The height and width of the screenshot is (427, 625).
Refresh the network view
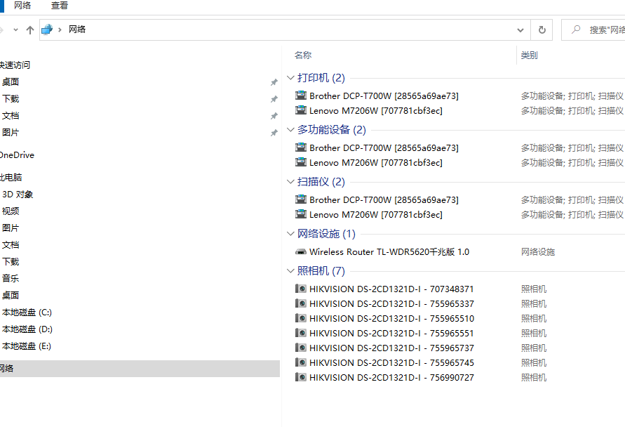pyautogui.click(x=542, y=30)
